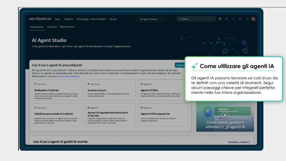Click Caso d'uso icon on Calcola la percentuale
The height and width of the screenshot is (161, 286).
[35, 108]
